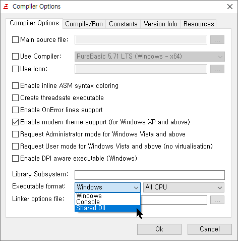Toggle Enable inline ASM syntax coloring
This screenshot has width=238, height=241.
(x=15, y=86)
